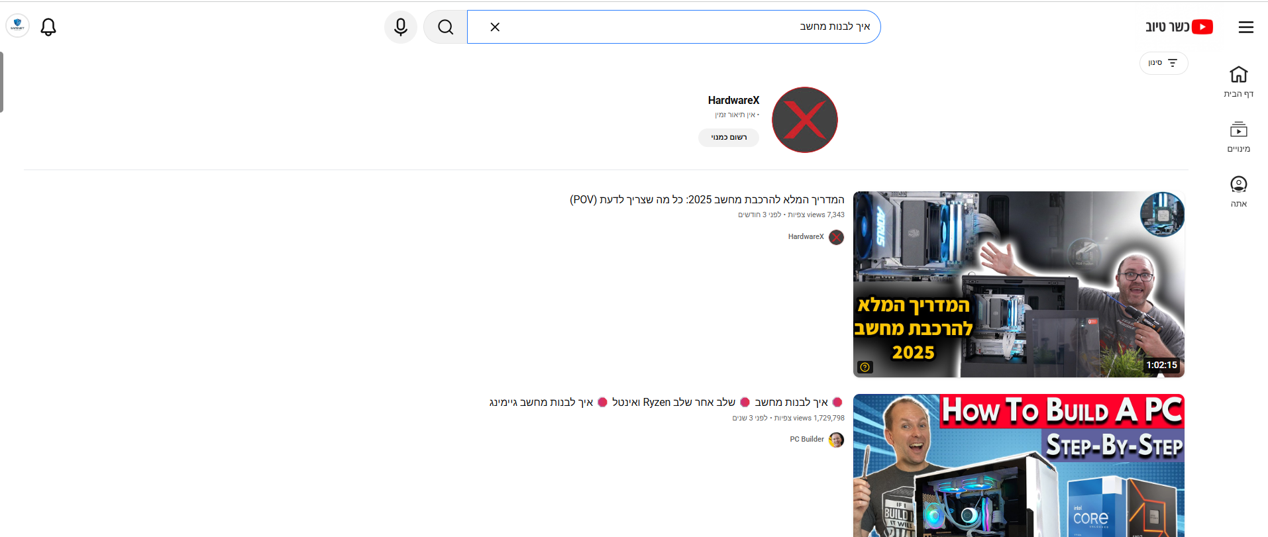Play How To Build A PC thumbnail
The width and height of the screenshot is (1268, 537).
pyautogui.click(x=1018, y=465)
